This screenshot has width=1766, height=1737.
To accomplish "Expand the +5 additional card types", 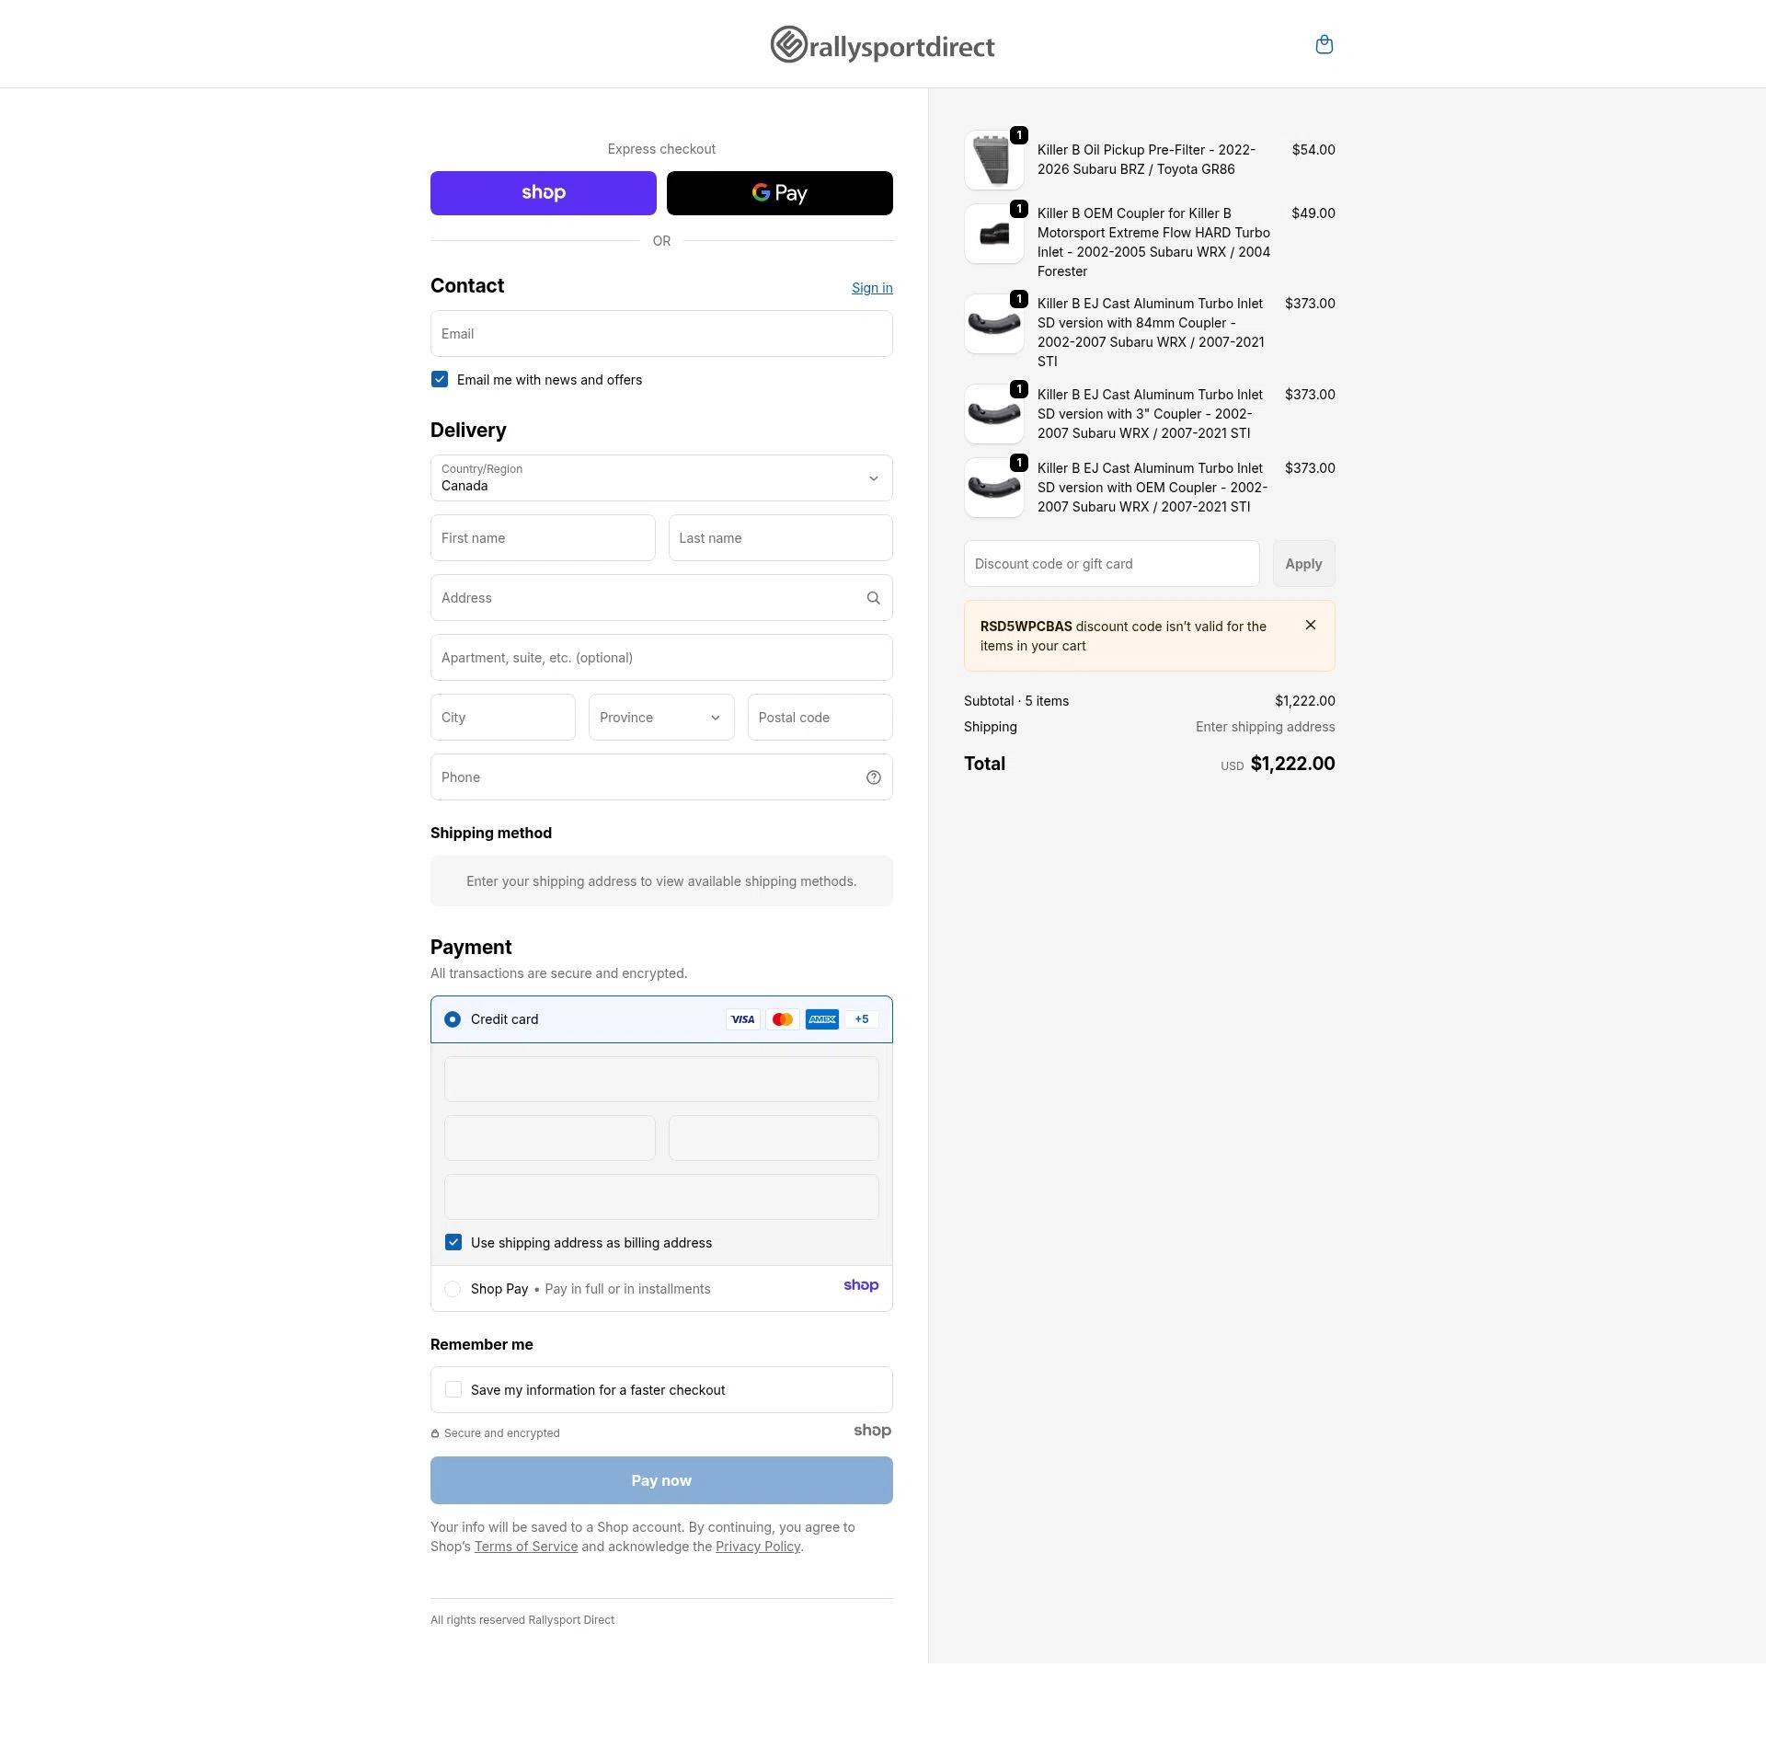I will click(x=861, y=1018).
